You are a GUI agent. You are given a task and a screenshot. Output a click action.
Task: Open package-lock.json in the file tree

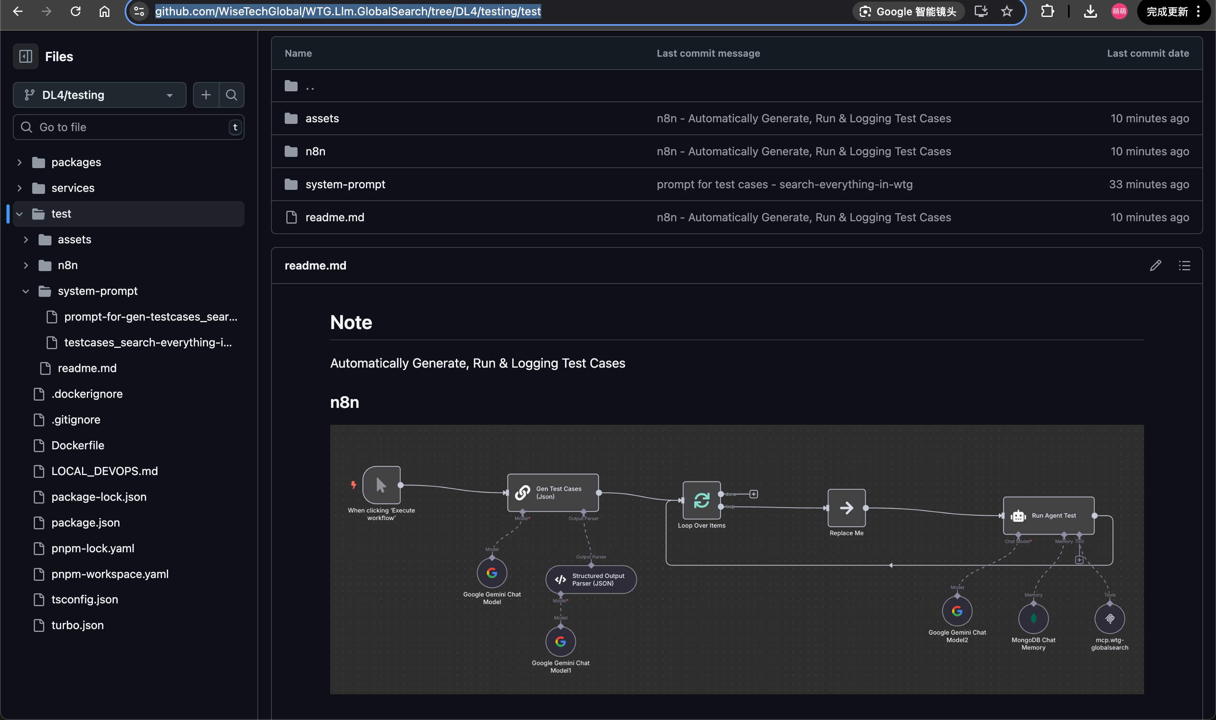point(99,497)
